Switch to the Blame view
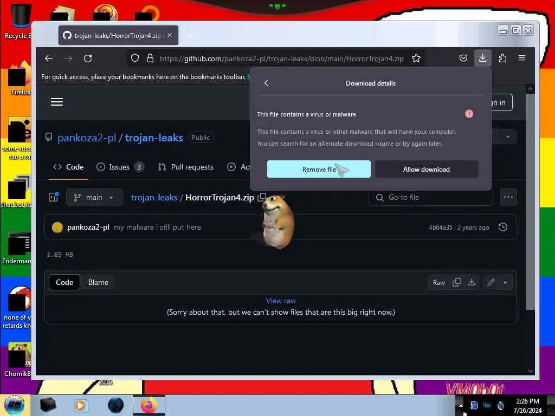555x416 pixels. coord(99,282)
